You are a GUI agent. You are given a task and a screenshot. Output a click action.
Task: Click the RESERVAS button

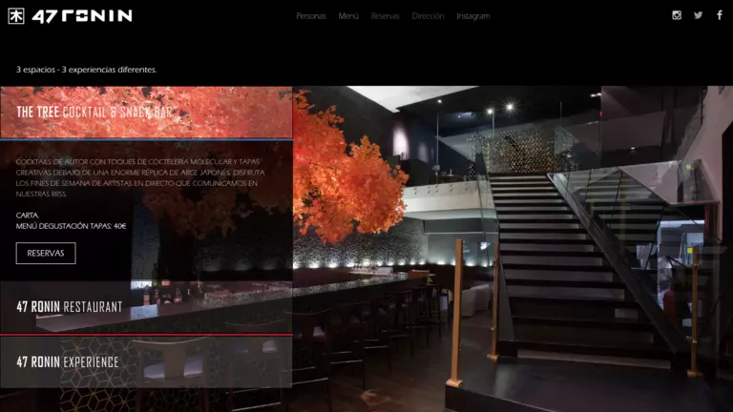click(x=46, y=253)
